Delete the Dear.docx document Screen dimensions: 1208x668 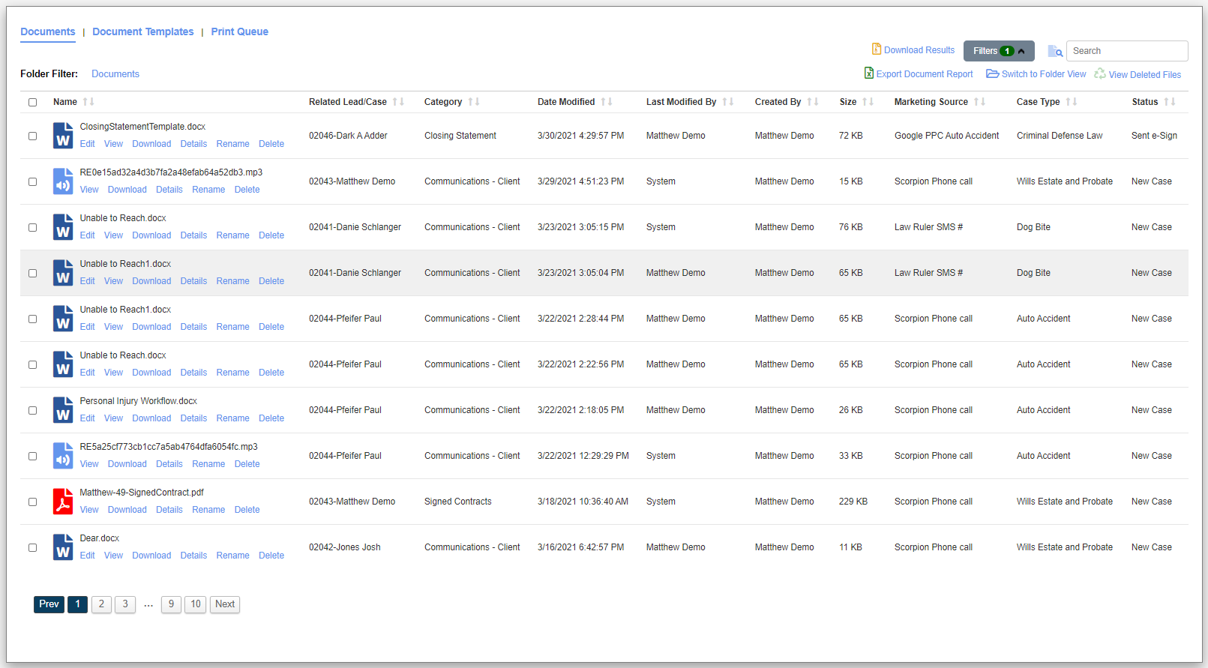coord(271,556)
